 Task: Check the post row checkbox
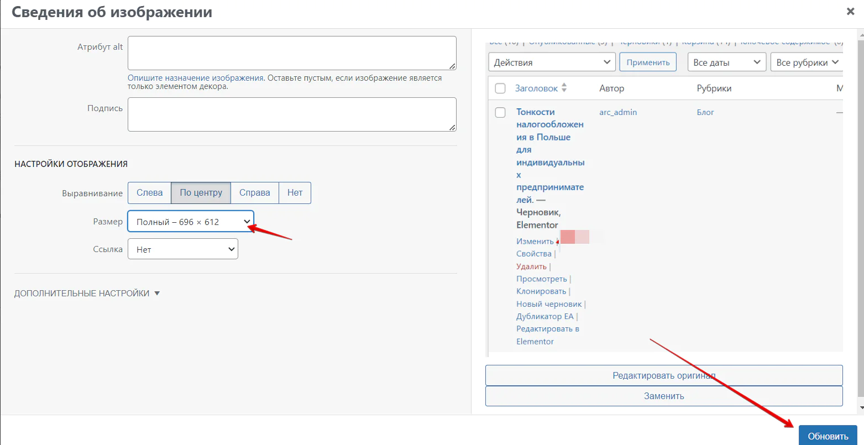click(500, 113)
